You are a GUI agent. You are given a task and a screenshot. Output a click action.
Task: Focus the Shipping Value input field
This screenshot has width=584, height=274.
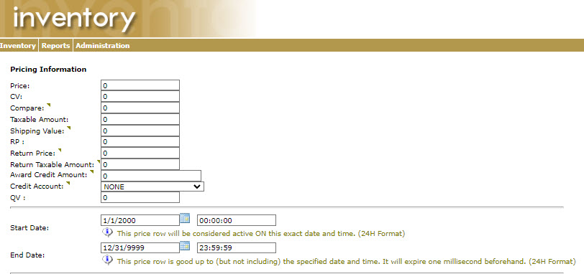click(140, 131)
